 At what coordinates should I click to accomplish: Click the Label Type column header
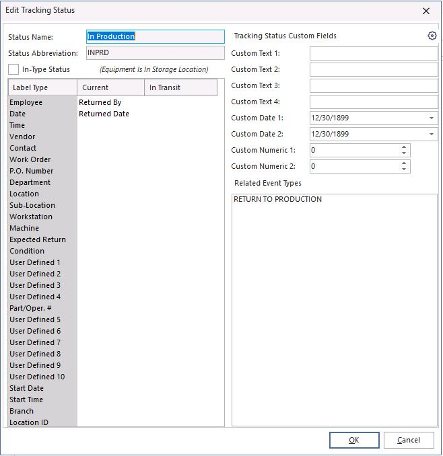42,87
